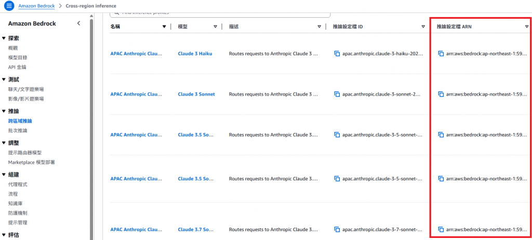Screen dimensions: 532x240
Task: Click the Cross-region inference breadcrumb text
Action: tap(90, 6)
